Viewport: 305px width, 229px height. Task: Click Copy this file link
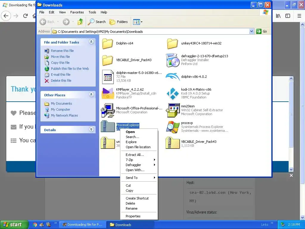tap(60, 63)
